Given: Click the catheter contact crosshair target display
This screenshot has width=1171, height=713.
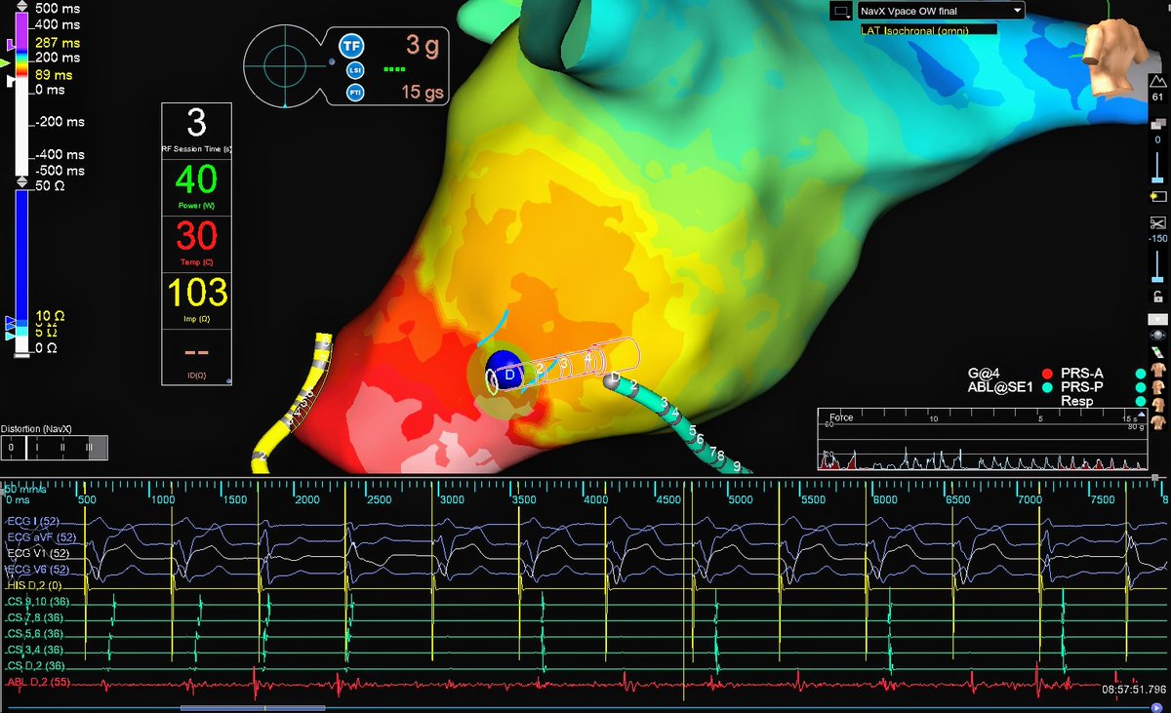Looking at the screenshot, I should coord(286,66).
